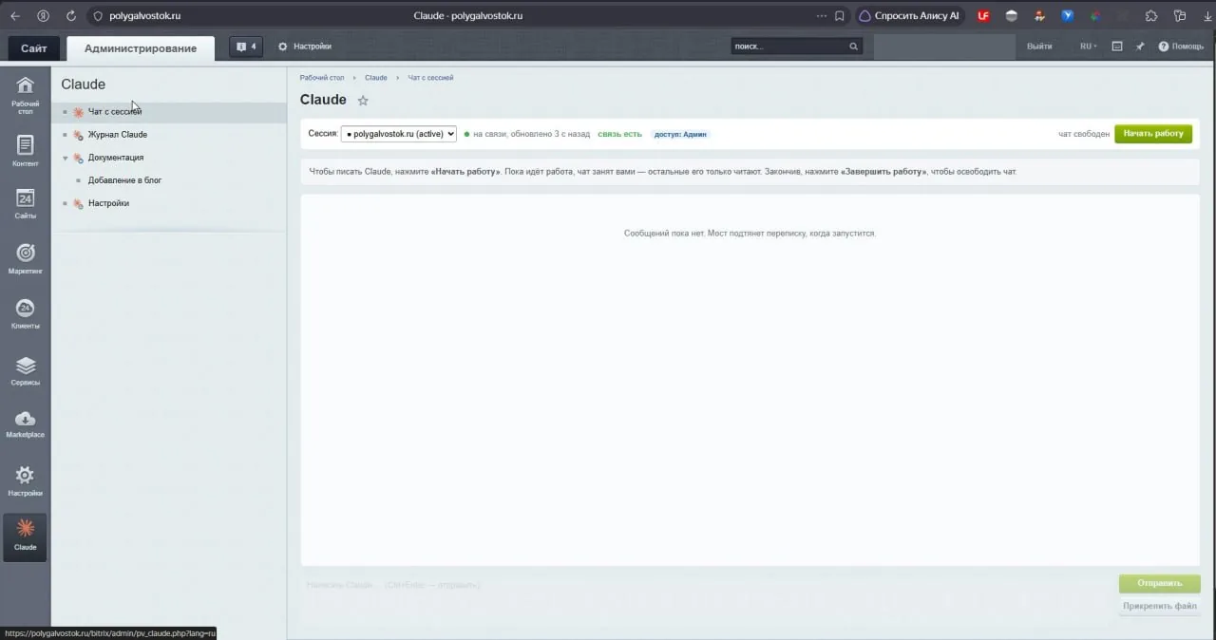The height and width of the screenshot is (640, 1216).
Task: Click the Отправить button
Action: click(x=1160, y=583)
